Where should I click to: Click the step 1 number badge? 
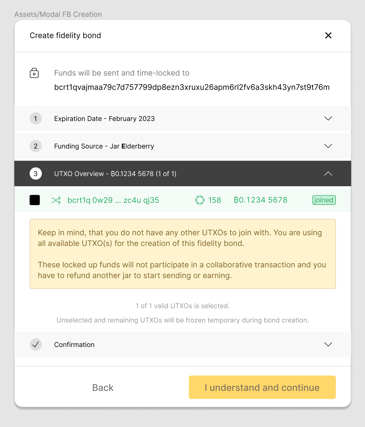(36, 119)
